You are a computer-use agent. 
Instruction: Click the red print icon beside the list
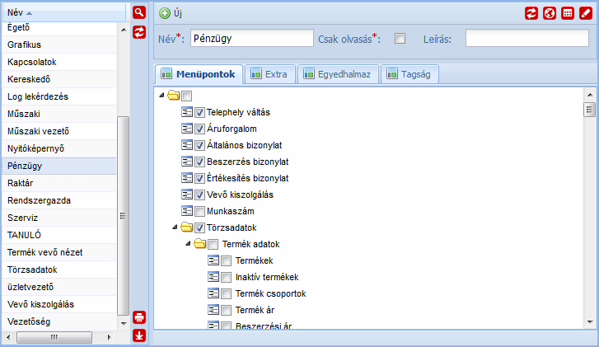[139, 317]
